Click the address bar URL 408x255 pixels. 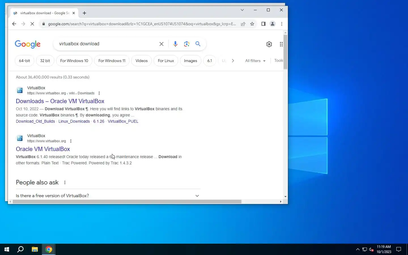pyautogui.click(x=142, y=24)
